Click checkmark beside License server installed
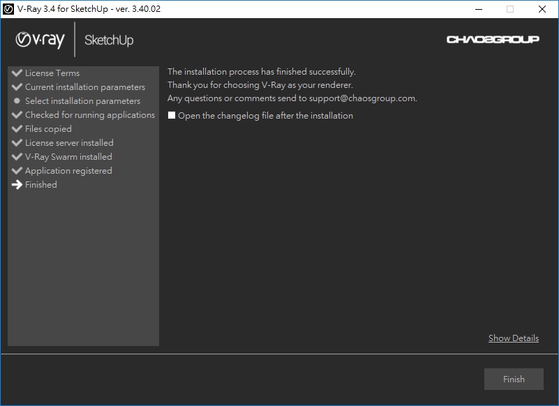Screen dimensions: 559x406 [17, 142]
